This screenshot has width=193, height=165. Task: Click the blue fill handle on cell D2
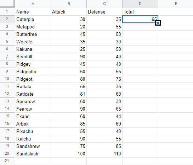coord(158,23)
